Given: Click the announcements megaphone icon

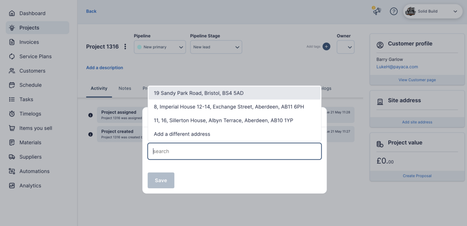Looking at the screenshot, I should point(377,11).
